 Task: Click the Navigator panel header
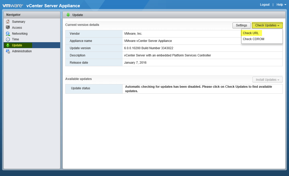(32, 15)
